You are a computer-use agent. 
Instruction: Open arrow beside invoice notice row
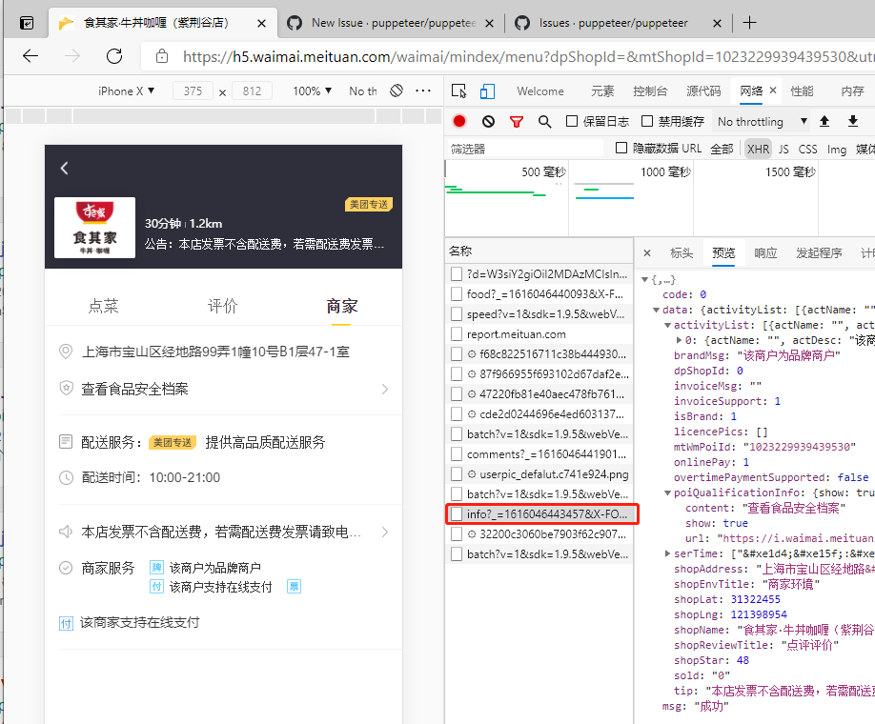[385, 532]
